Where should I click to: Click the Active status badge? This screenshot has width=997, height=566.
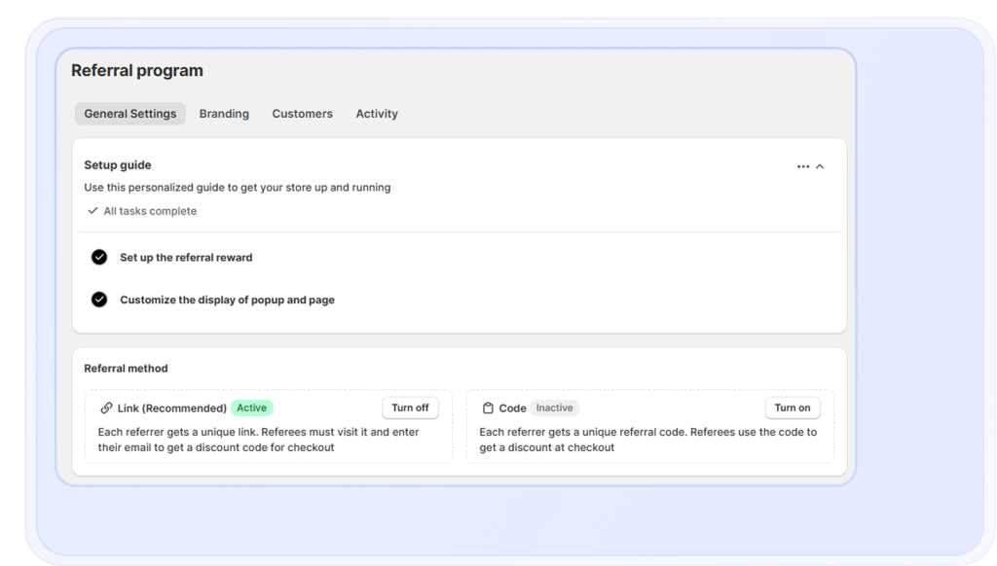[252, 407]
